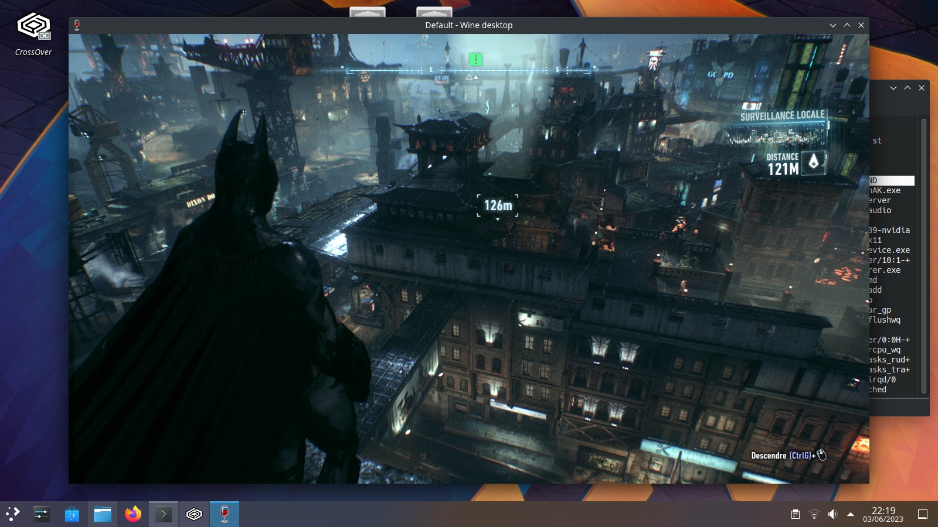Image resolution: width=938 pixels, height=527 pixels.
Task: Select the Wine desktop taskbar entry
Action: 225,514
